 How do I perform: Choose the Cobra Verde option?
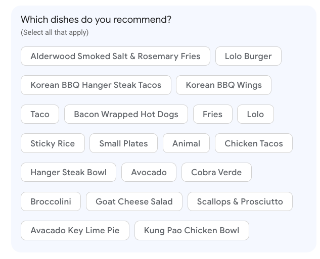point(216,172)
